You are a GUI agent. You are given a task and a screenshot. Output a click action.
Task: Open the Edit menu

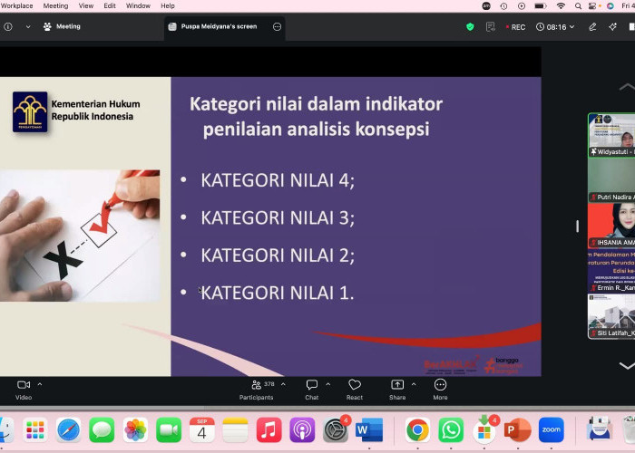pyautogui.click(x=110, y=5)
